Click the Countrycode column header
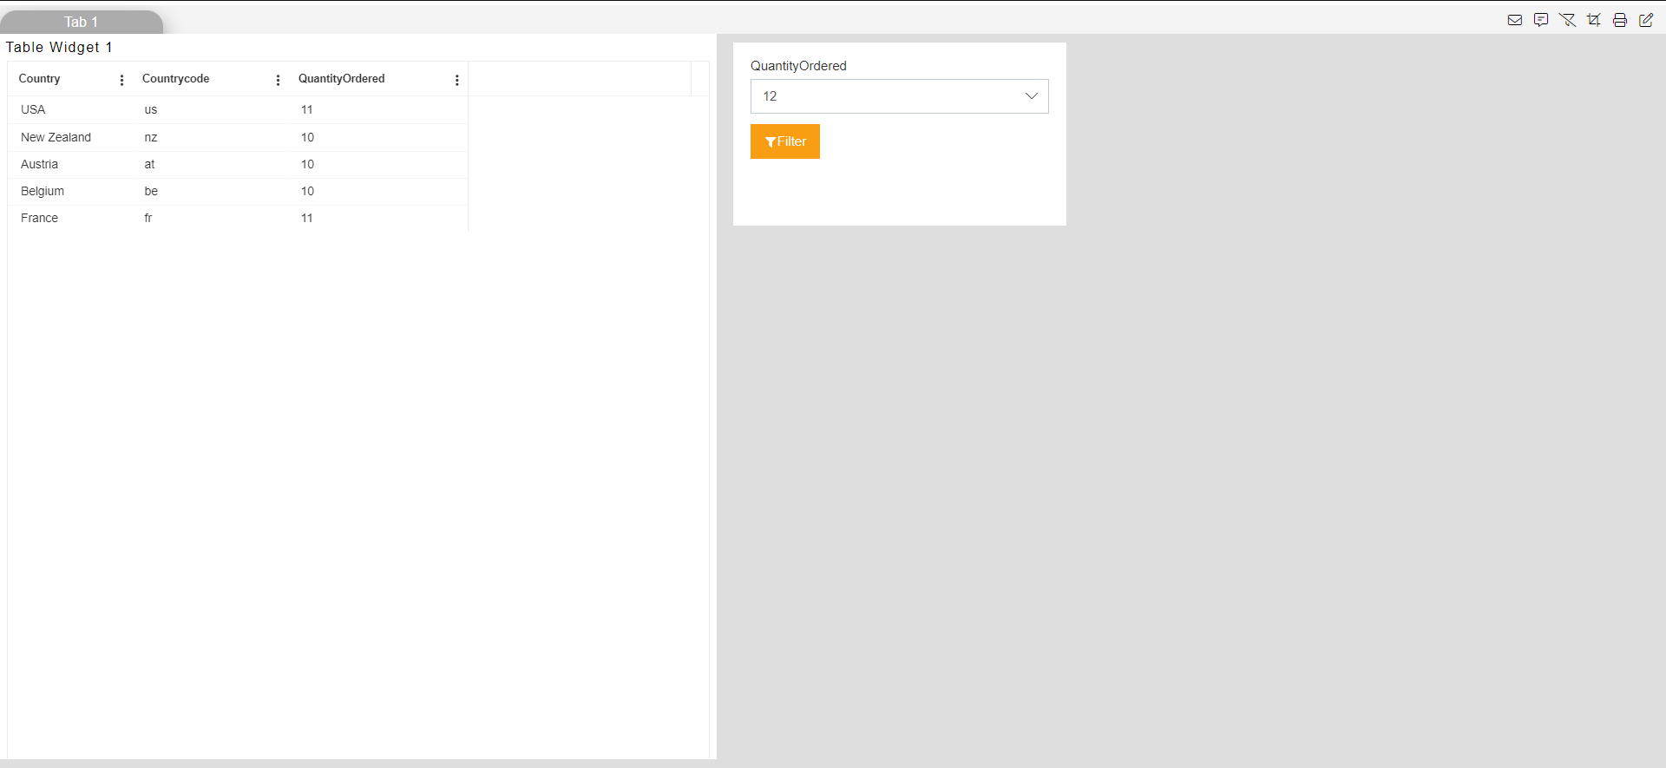1666x768 pixels. [x=175, y=79]
